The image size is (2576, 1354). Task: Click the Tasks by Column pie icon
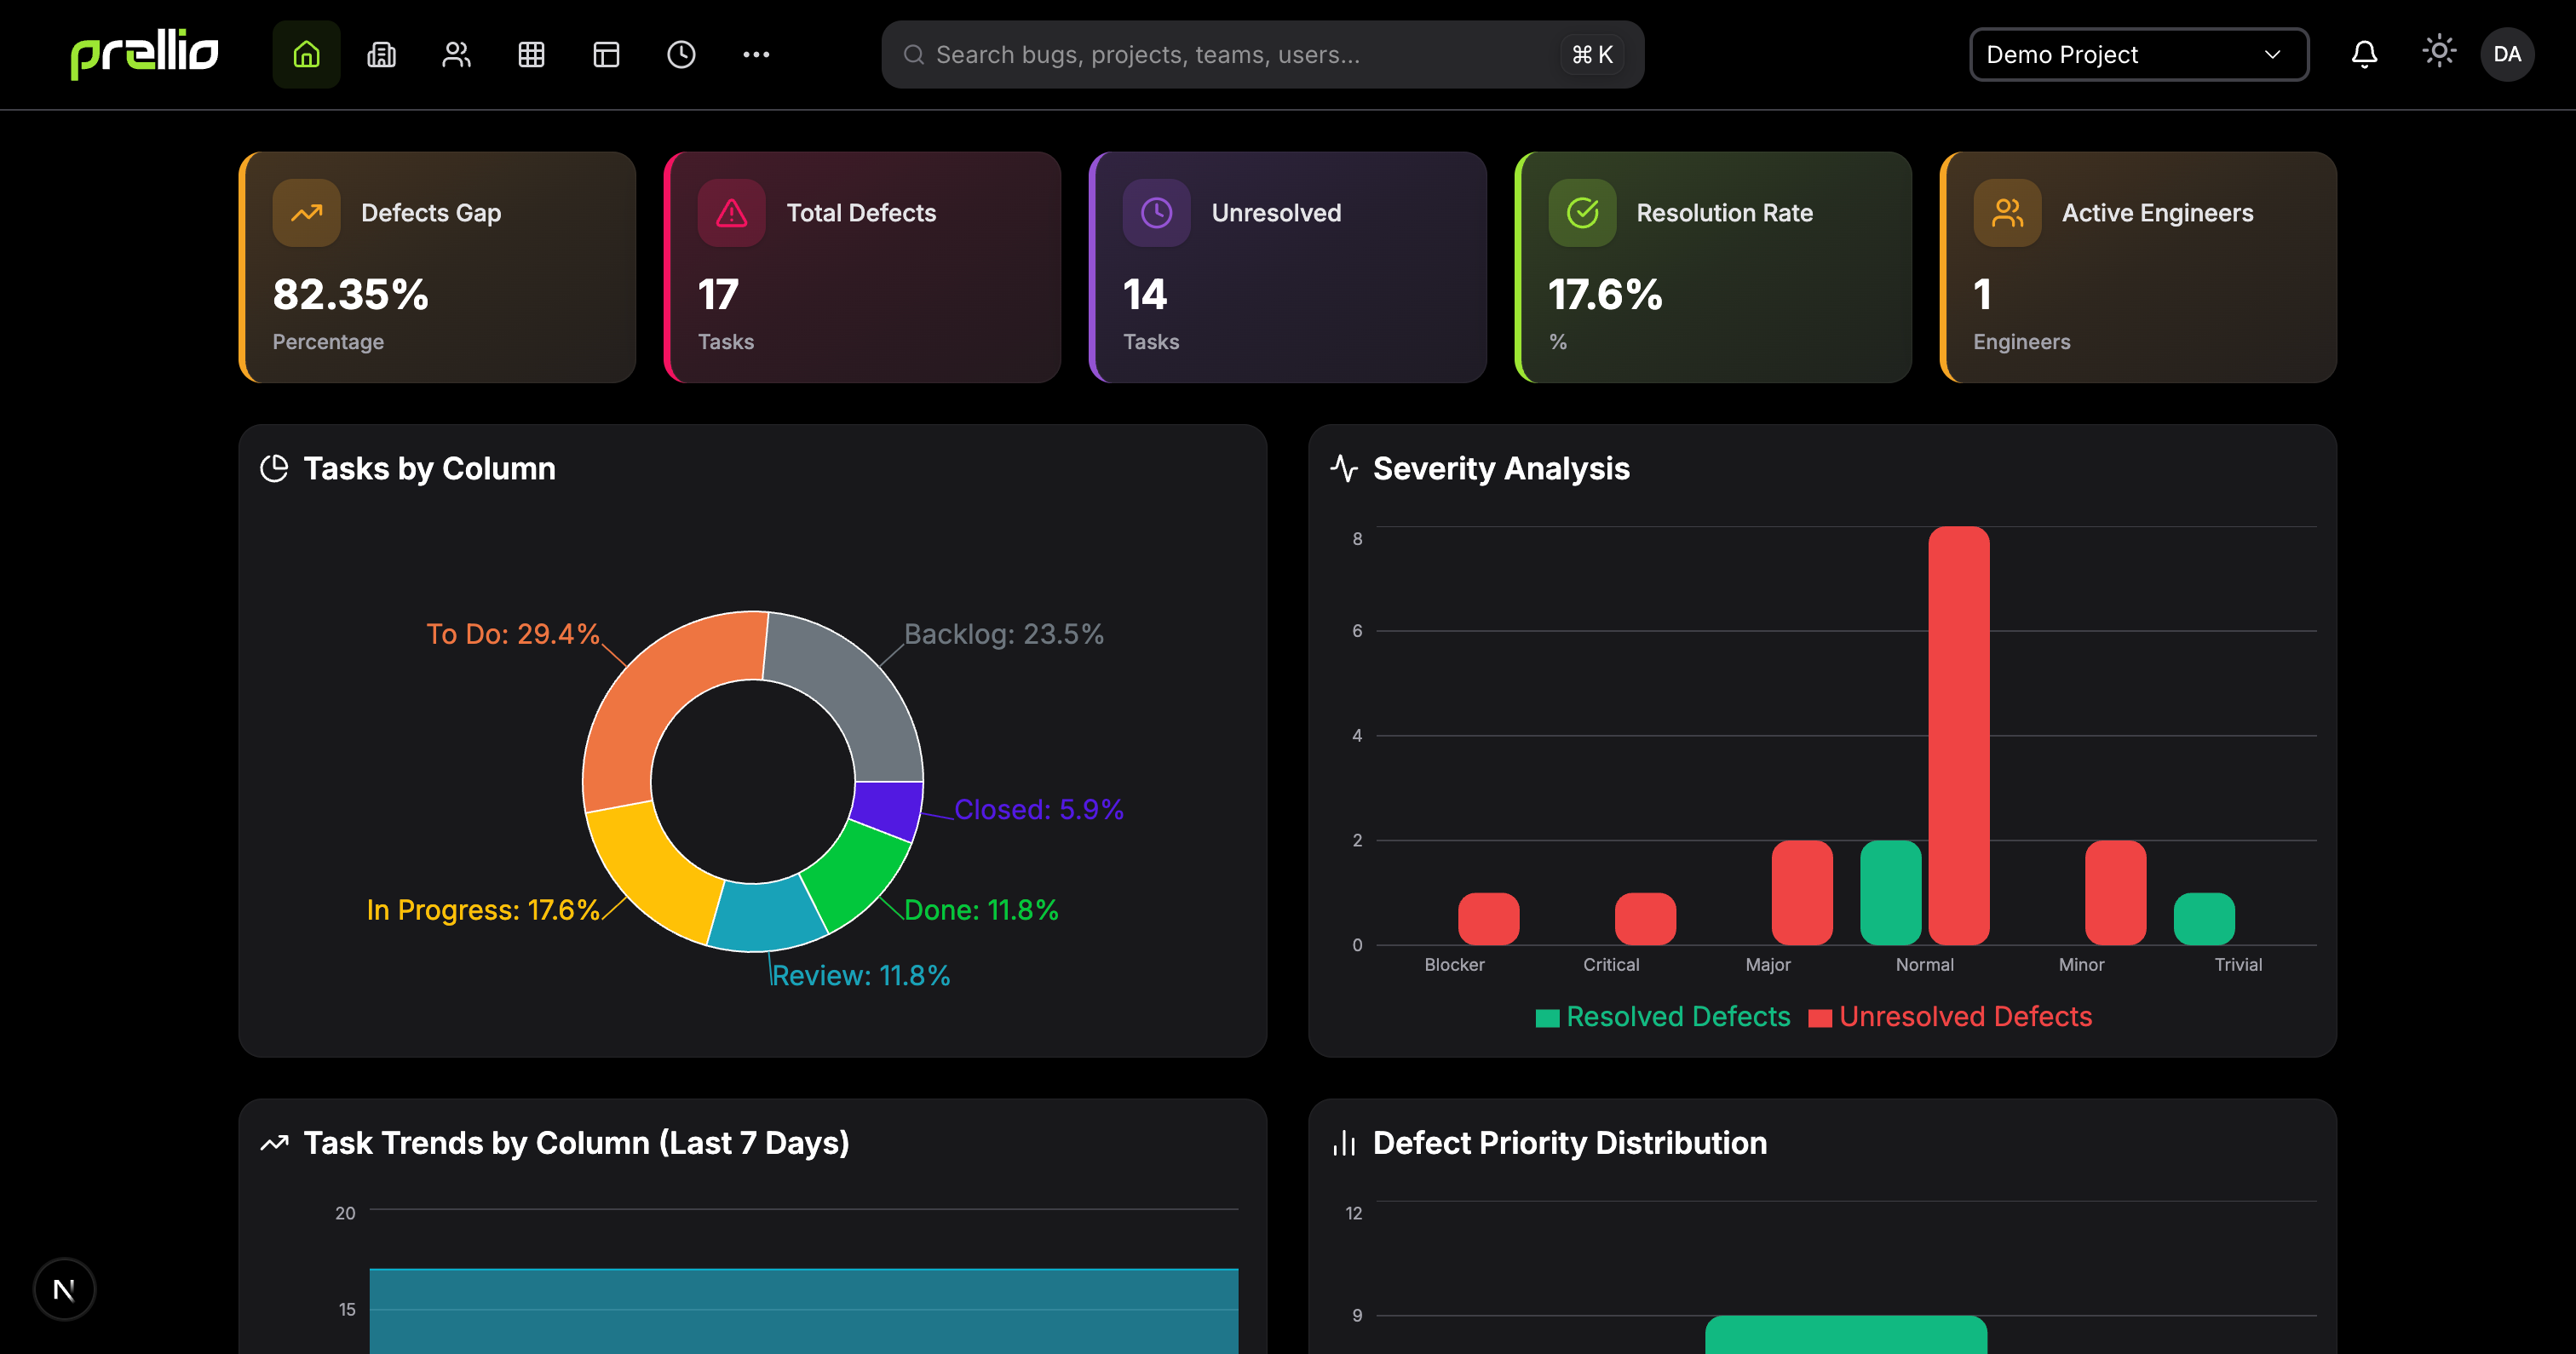tap(274, 468)
